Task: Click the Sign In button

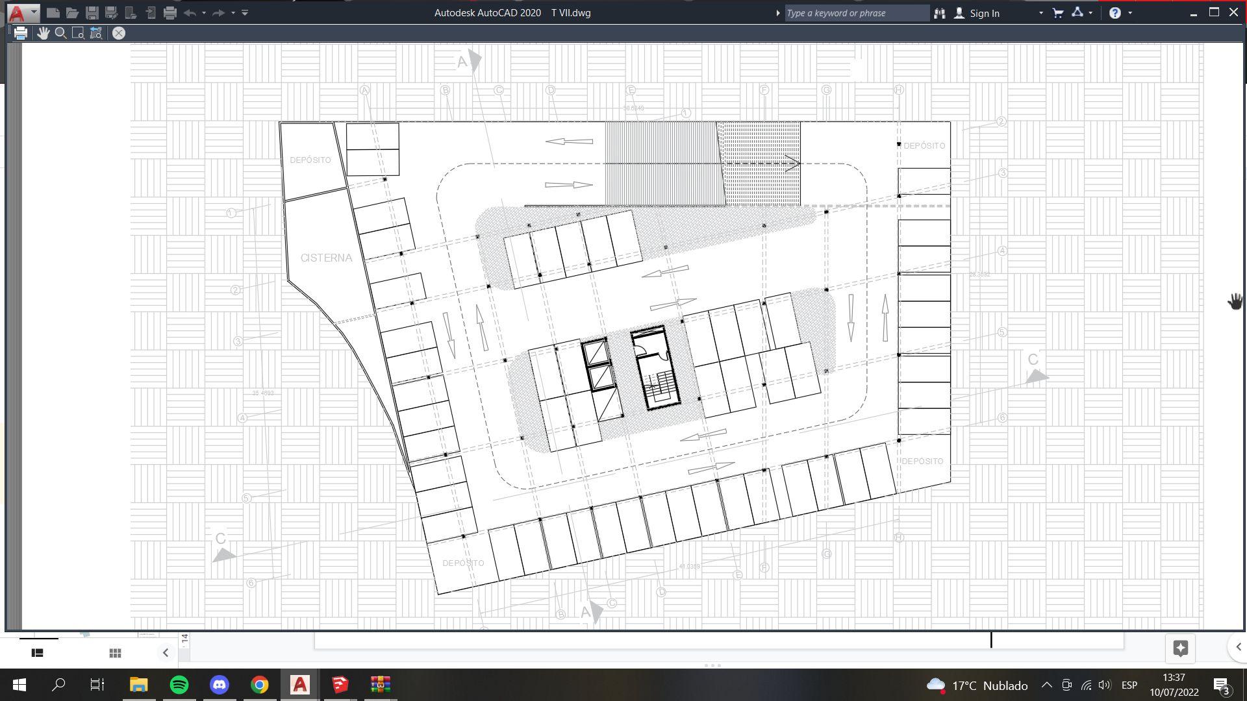Action: click(983, 13)
